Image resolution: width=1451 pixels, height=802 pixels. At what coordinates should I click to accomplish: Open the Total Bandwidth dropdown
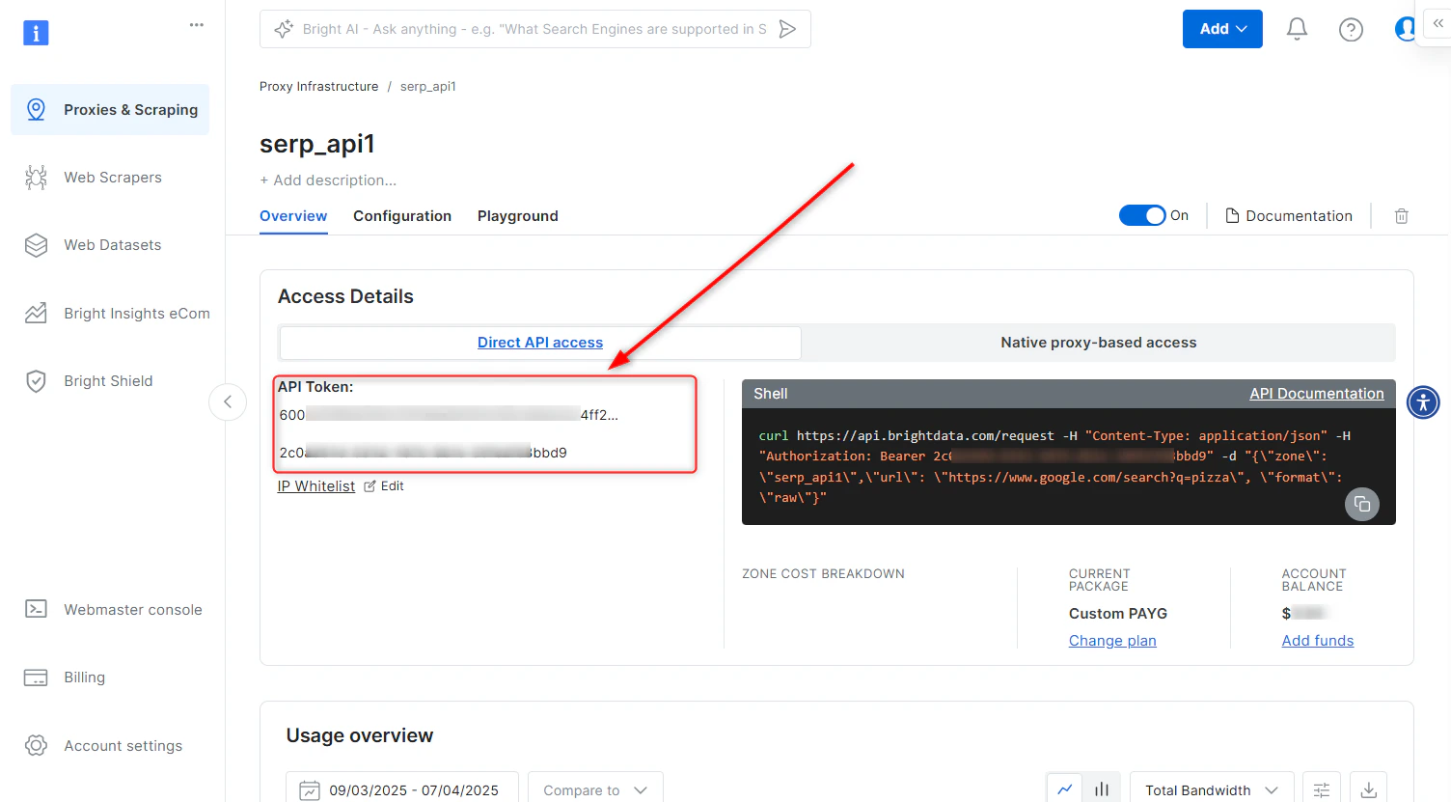click(x=1212, y=789)
